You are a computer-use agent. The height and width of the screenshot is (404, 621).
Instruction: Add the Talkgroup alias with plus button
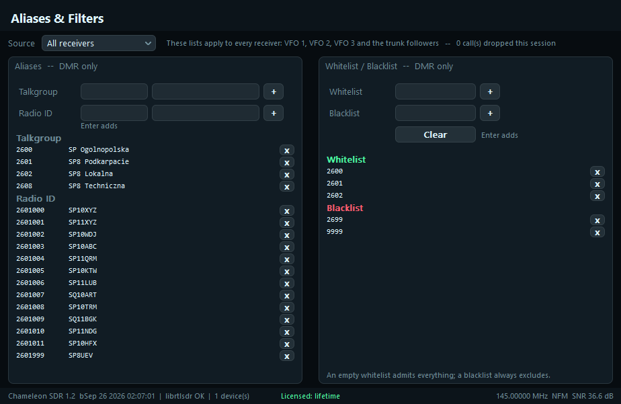(274, 91)
